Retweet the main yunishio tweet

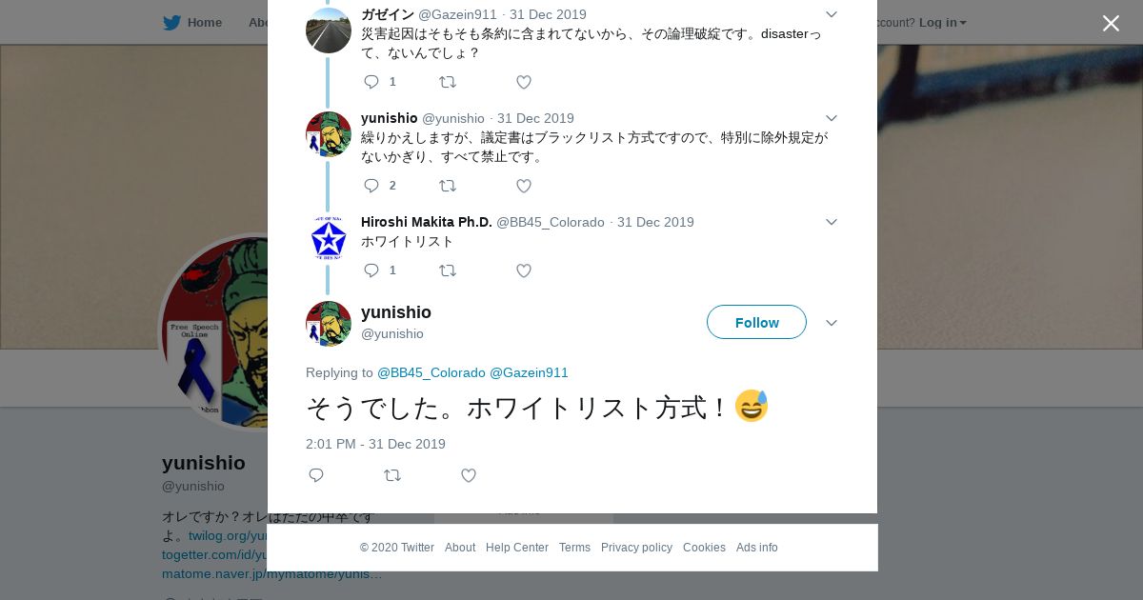tap(392, 475)
